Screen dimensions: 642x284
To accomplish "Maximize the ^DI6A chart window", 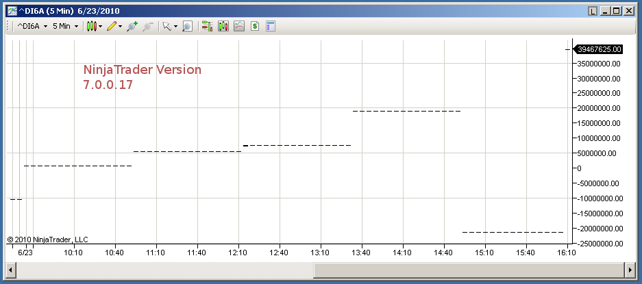I will (617, 11).
